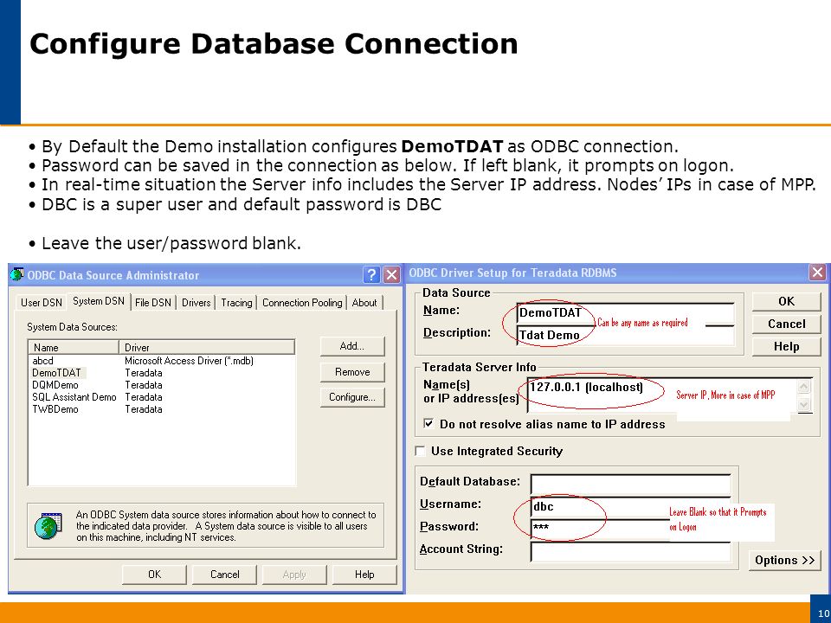This screenshot has width=831, height=623.
Task: Click the Configure... button
Action: click(x=352, y=397)
